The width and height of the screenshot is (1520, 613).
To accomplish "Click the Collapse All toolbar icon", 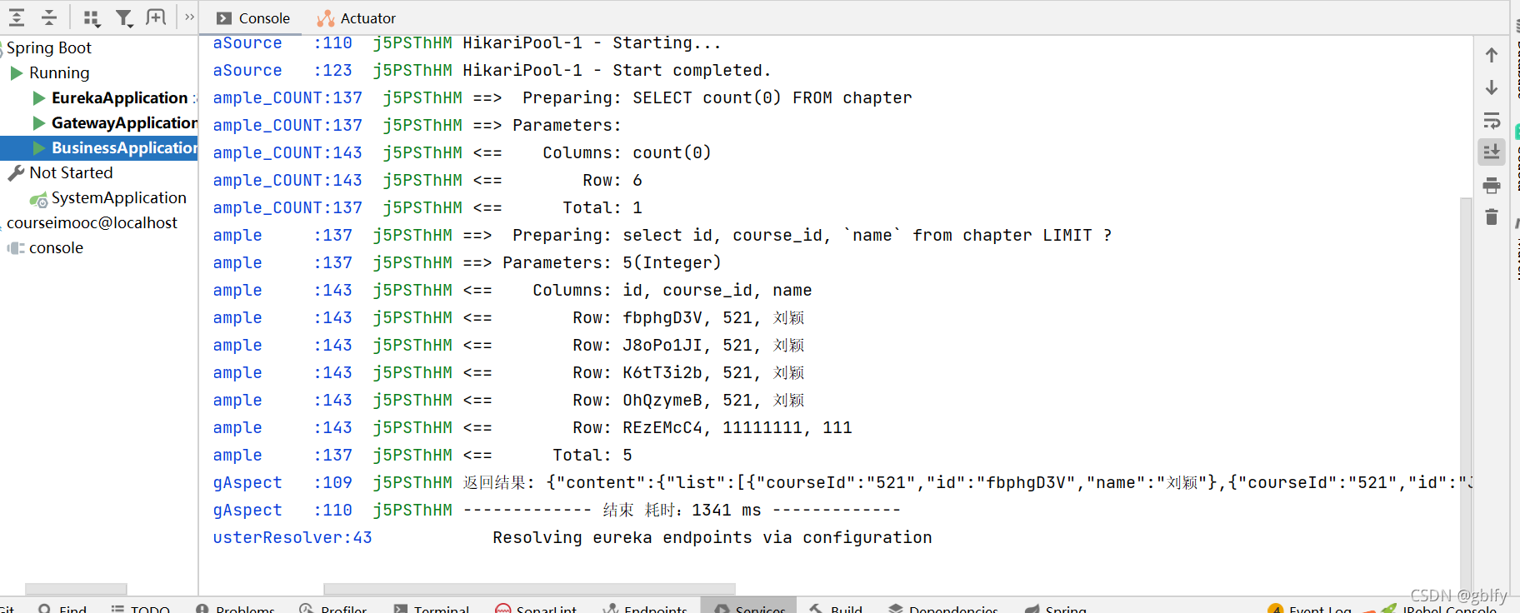I will (x=49, y=17).
